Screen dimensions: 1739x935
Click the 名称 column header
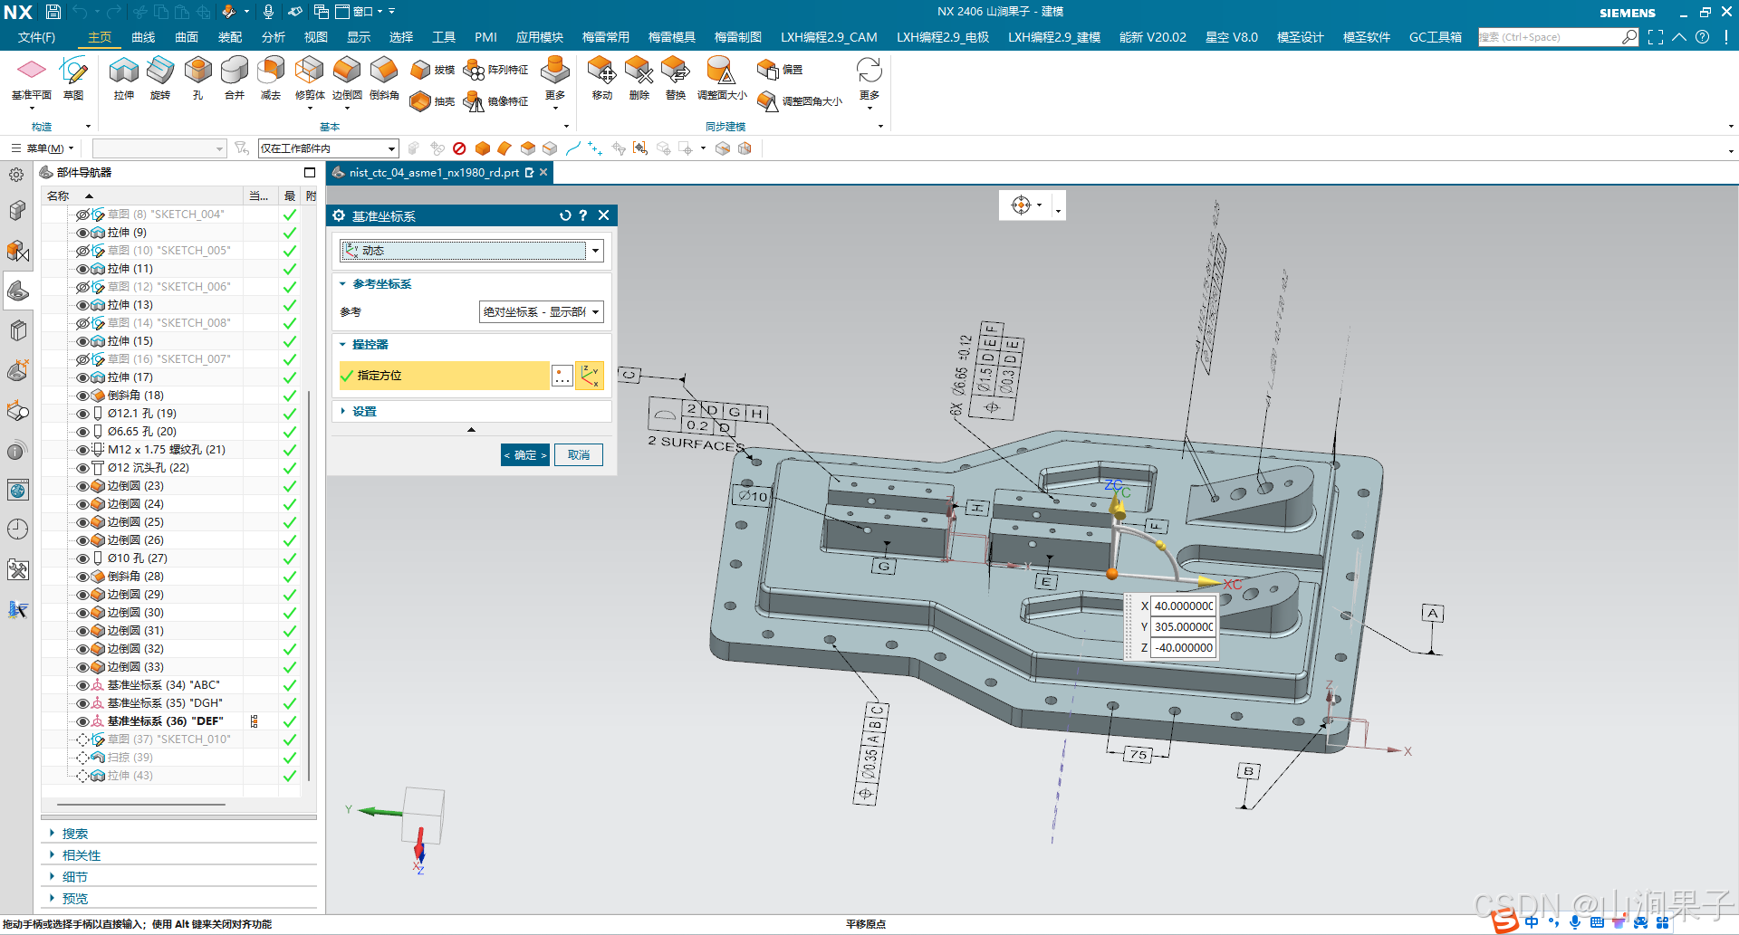(142, 196)
